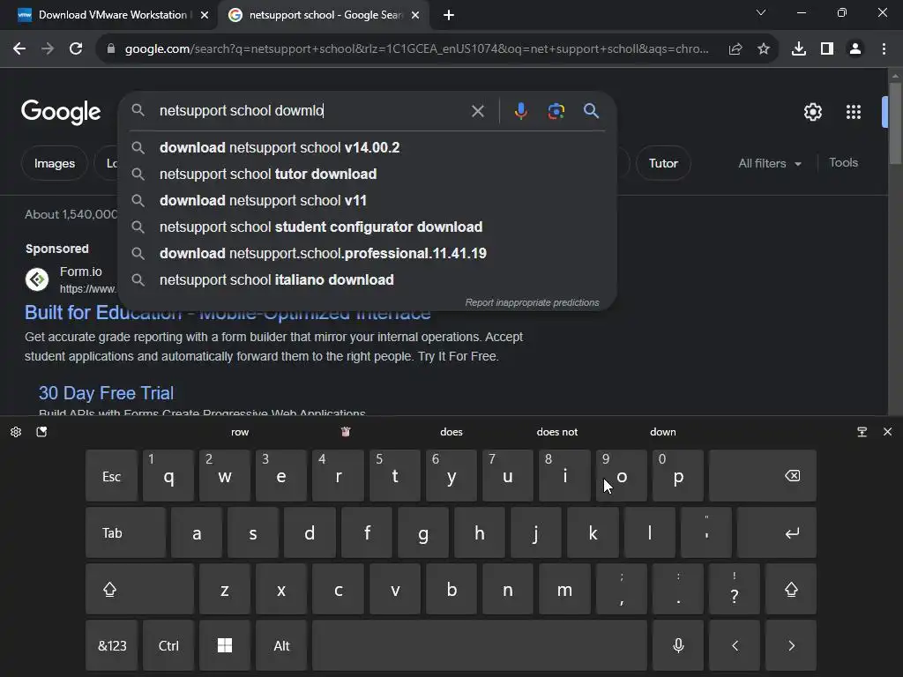Open Google quick settings gear
The image size is (903, 677).
coord(812,112)
